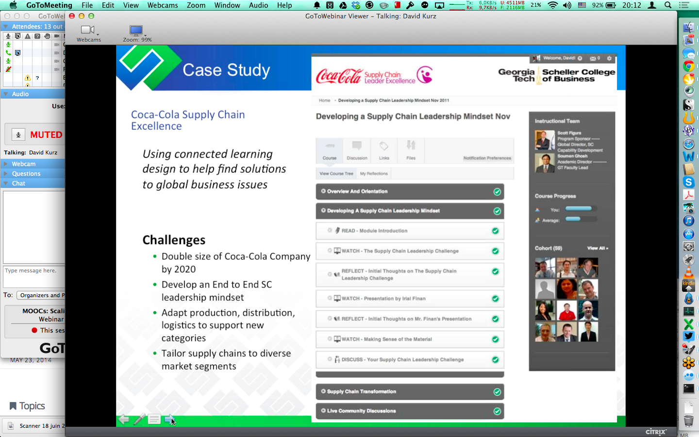Click the screen-sharing column header in attendee list
This screenshot has height=437, width=699.
(x=18, y=36)
